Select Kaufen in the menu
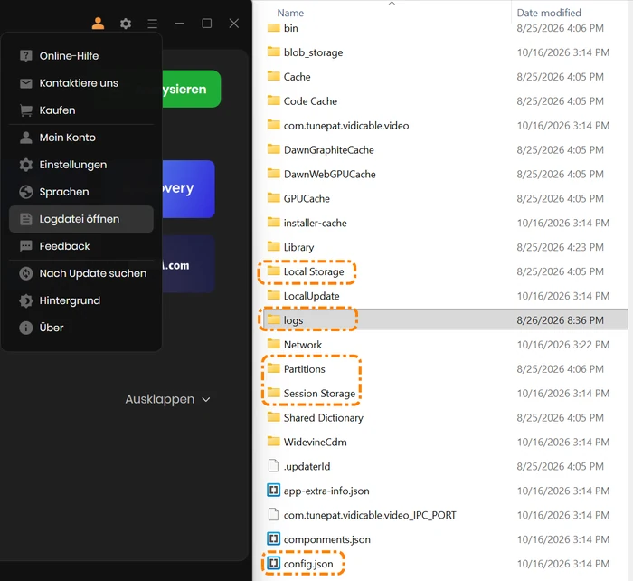 [81, 110]
